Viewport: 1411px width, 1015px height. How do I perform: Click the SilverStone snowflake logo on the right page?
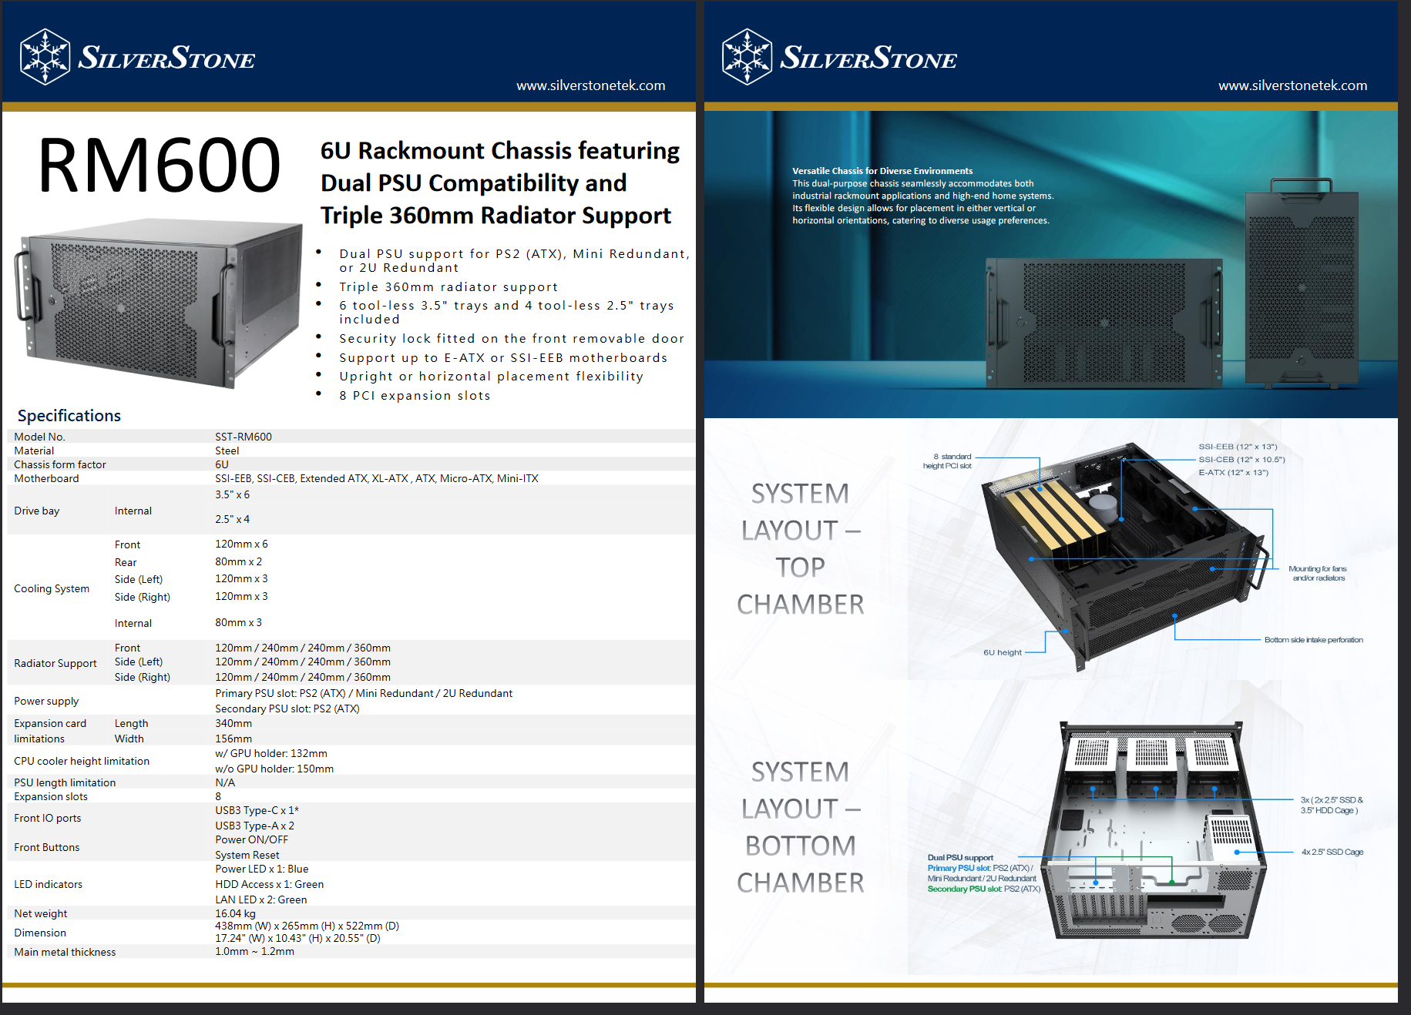click(747, 57)
